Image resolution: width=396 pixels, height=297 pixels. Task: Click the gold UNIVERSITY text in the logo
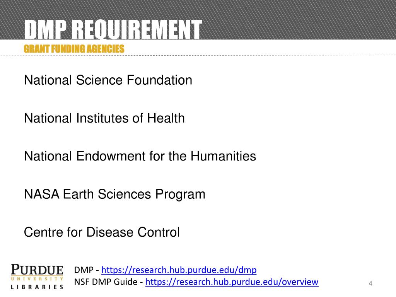click(37, 279)
